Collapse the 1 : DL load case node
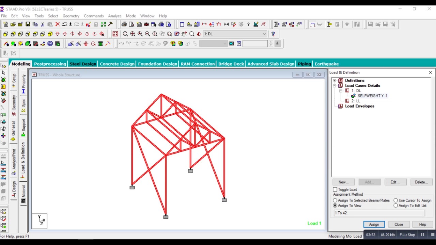Screen dimensions: 436x245 coord(341,91)
